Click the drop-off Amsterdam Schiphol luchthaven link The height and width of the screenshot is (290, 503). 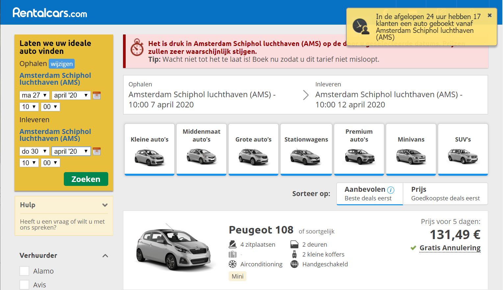(55, 135)
